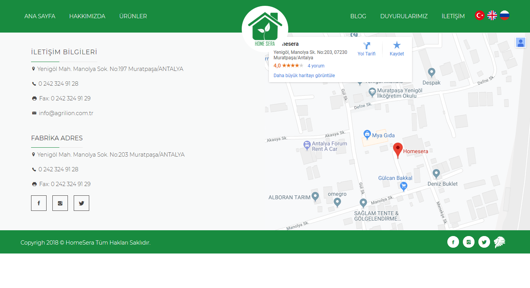
Task: Click "Daha büyük haritayı görüntüle" link
Action: click(x=304, y=76)
